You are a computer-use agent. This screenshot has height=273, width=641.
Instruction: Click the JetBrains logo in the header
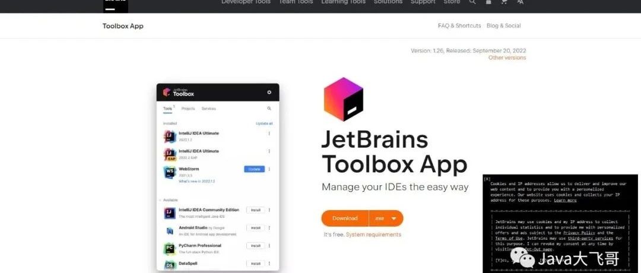coord(115,6)
